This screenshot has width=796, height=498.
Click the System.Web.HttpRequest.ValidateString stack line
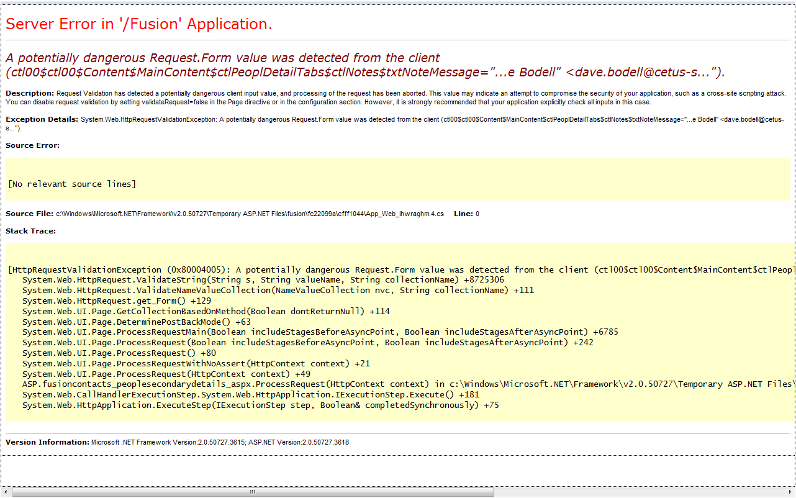click(263, 280)
